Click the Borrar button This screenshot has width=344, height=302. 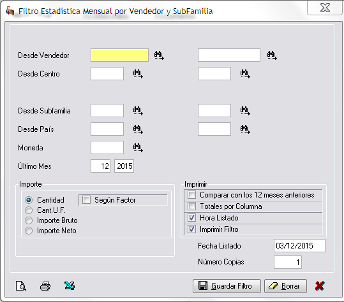click(285, 286)
